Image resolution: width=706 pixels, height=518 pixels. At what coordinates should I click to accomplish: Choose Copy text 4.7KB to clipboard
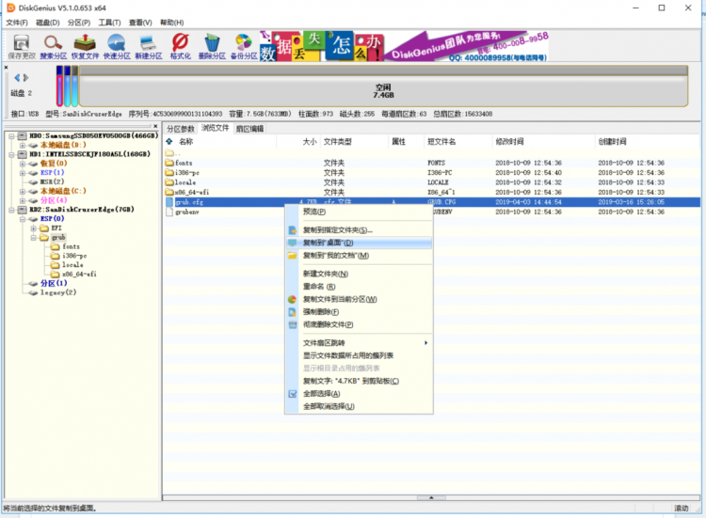click(x=359, y=382)
